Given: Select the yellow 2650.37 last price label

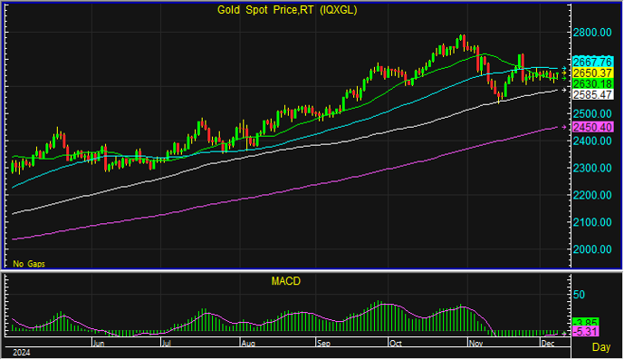Looking at the screenshot, I should [592, 73].
